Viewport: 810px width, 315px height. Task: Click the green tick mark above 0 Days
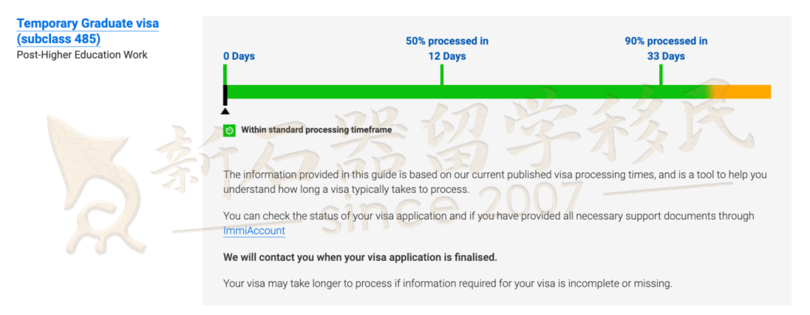pos(225,75)
